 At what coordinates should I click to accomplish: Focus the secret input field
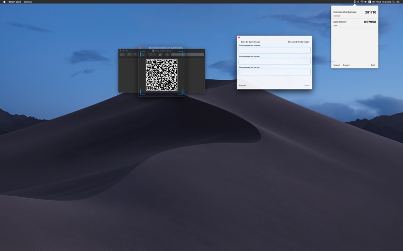[275, 72]
